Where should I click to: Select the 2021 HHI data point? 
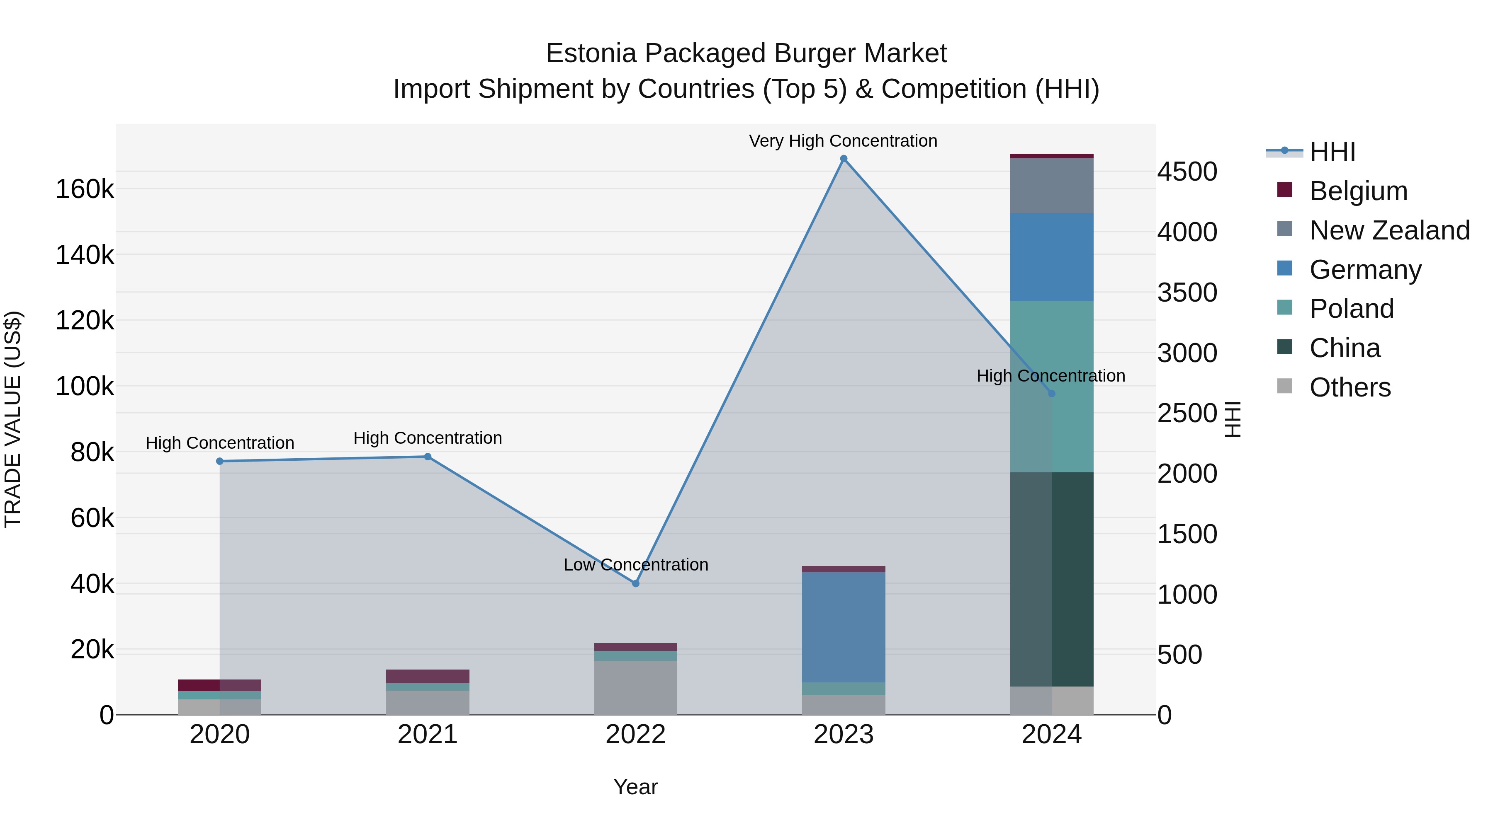tap(428, 457)
